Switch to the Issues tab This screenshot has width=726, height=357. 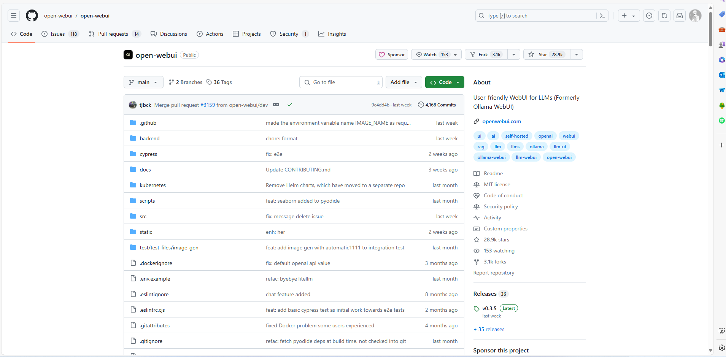tap(60, 34)
